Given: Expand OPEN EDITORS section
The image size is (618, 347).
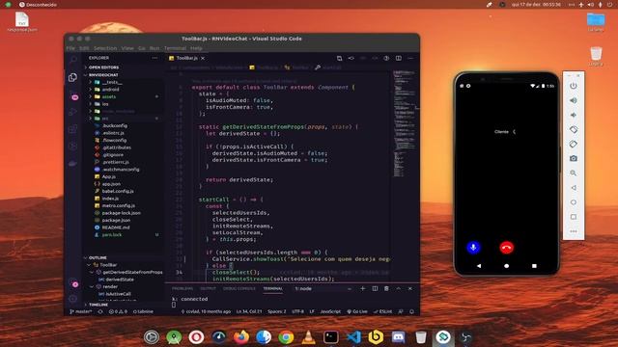Looking at the screenshot, I should (x=103, y=67).
